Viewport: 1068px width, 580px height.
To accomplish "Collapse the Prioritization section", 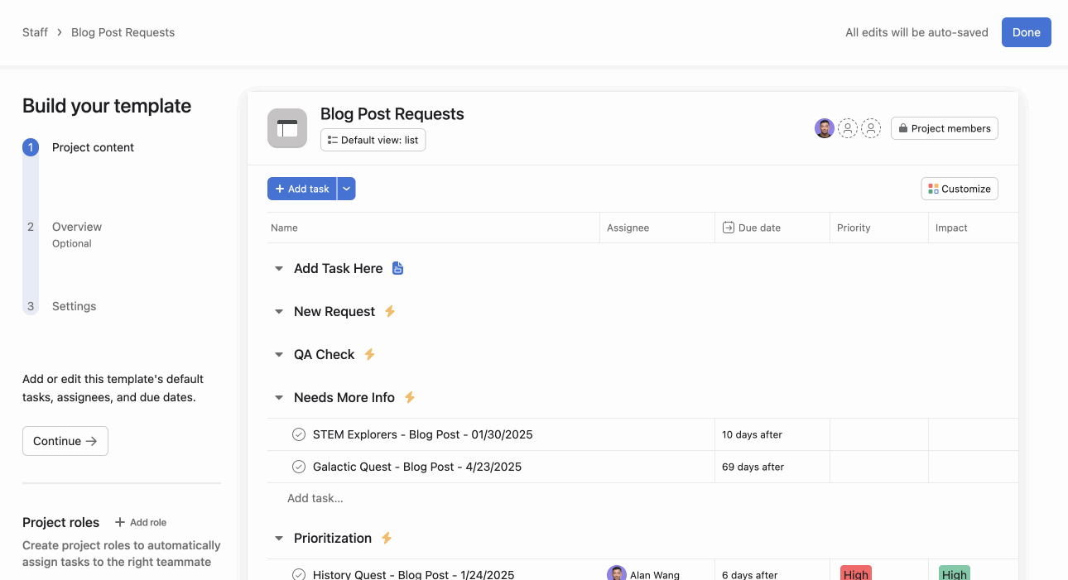I will point(279,539).
